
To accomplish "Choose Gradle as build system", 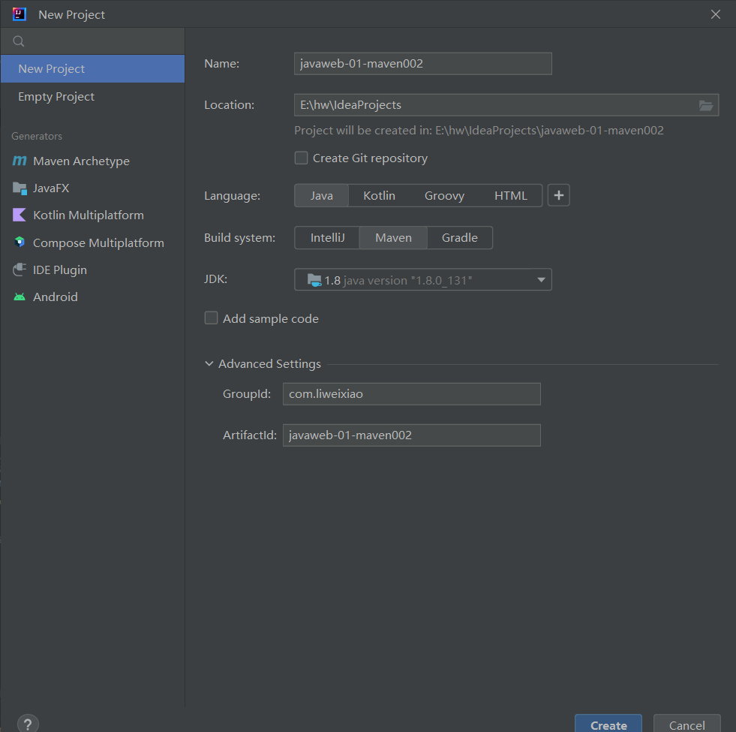I will [459, 238].
